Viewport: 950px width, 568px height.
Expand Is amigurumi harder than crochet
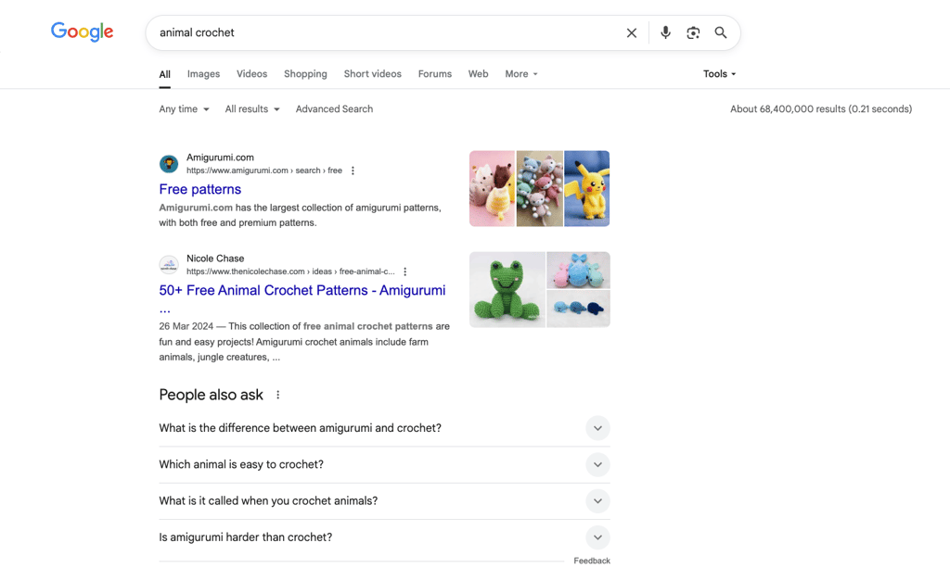point(384,537)
